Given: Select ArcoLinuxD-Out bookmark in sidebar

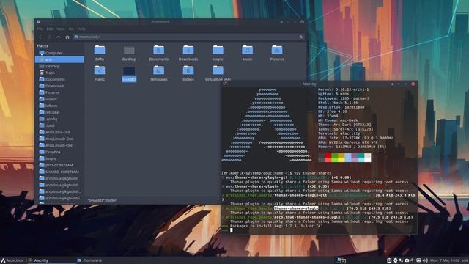Looking at the screenshot, I should pyautogui.click(x=59, y=139).
